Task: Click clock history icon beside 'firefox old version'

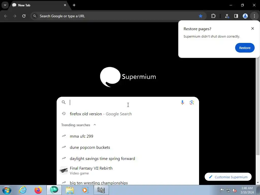Action: point(64,113)
